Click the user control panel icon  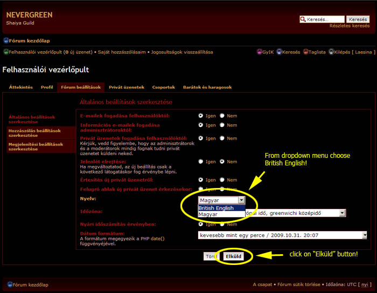point(6,52)
